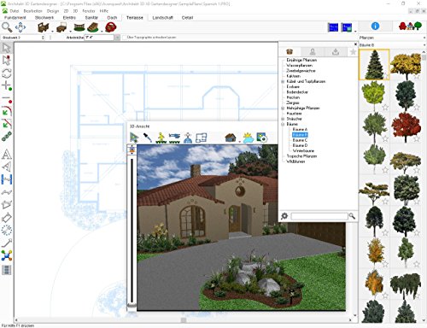Select the text A tool
This screenshot has width=427, height=328.
[7, 155]
